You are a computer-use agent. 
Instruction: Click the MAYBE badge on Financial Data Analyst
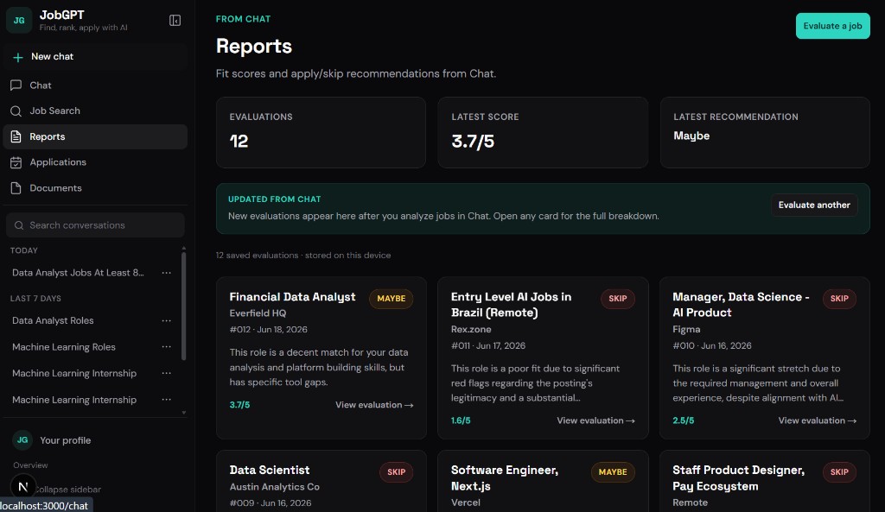(x=392, y=299)
